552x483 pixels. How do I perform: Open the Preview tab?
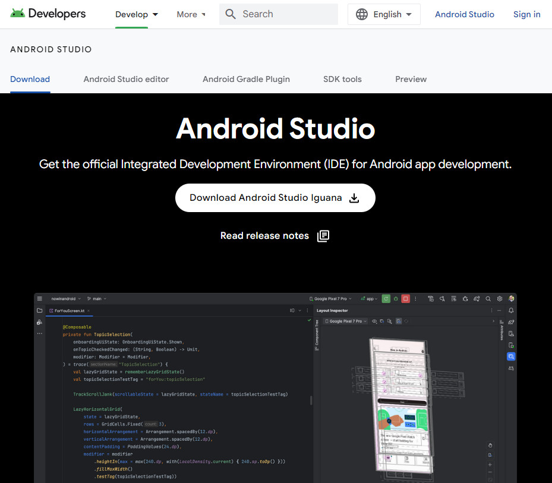click(411, 79)
